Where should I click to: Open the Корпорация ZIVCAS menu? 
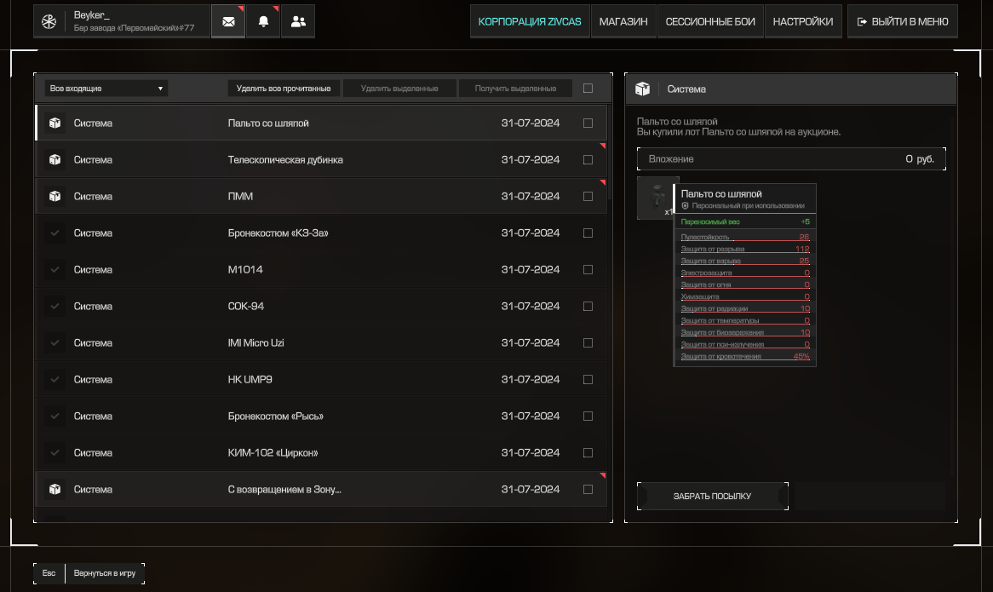tap(530, 21)
